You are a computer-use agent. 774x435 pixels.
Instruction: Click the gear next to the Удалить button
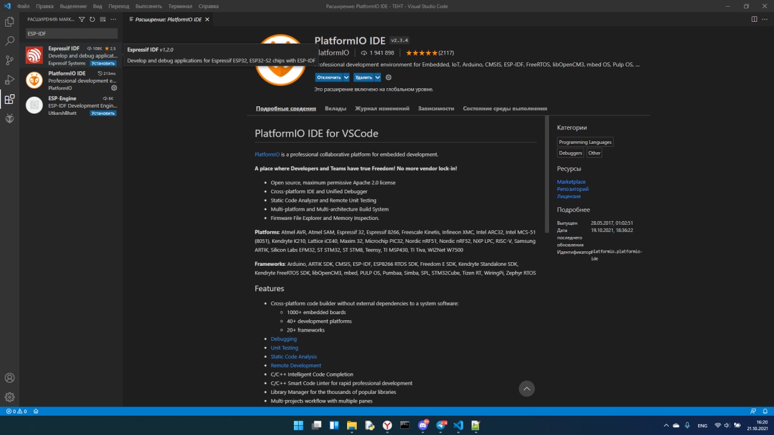388,77
